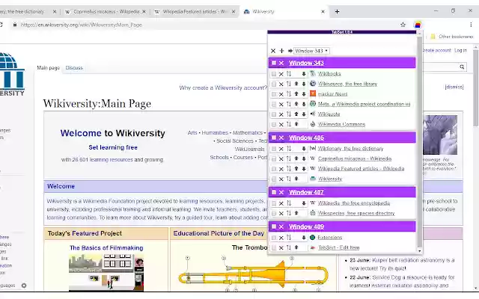Move Wikiquote entry up

(296, 114)
